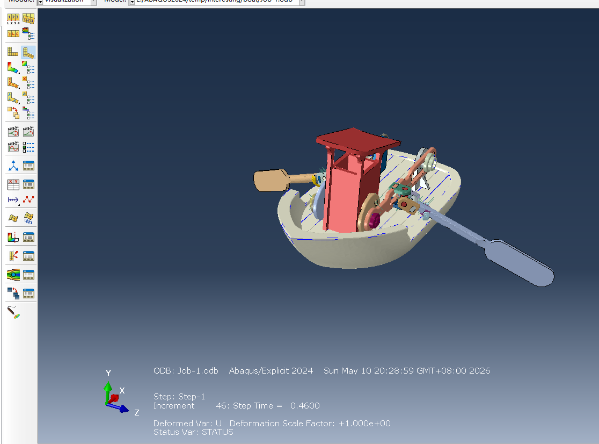Select paintbrush rainbow color tool
599x444 pixels.
pyautogui.click(x=13, y=312)
